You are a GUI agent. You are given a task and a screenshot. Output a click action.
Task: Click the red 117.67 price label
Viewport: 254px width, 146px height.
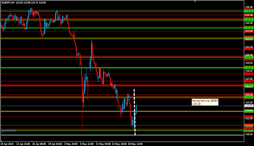pyautogui.click(x=249, y=74)
